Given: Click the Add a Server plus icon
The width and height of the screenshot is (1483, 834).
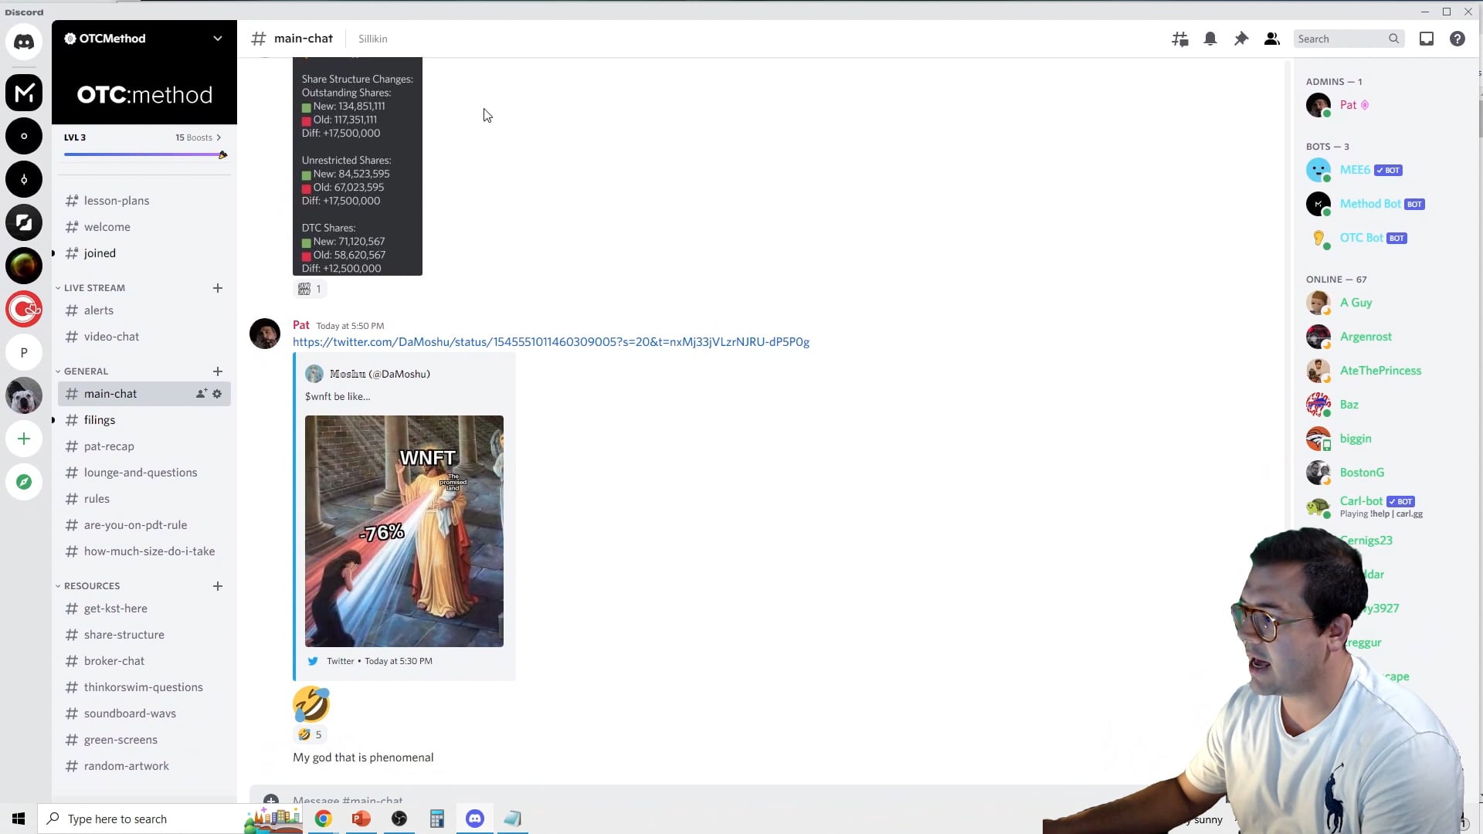Looking at the screenshot, I should coord(24,439).
